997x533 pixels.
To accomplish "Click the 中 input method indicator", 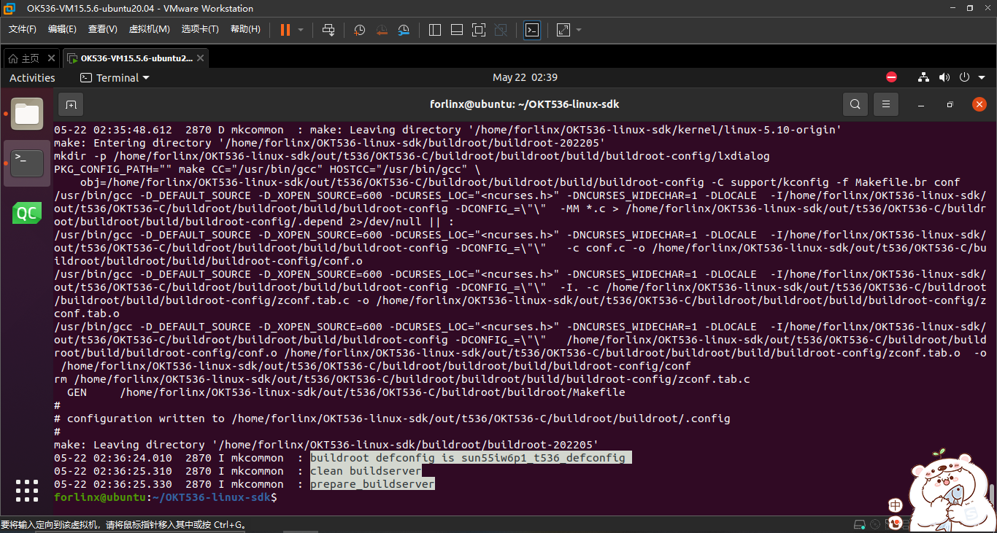I will (x=896, y=506).
